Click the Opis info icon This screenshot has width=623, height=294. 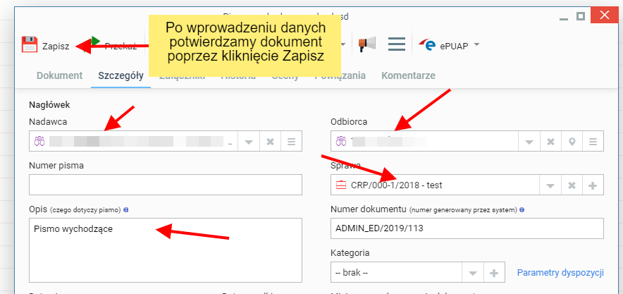click(126, 209)
